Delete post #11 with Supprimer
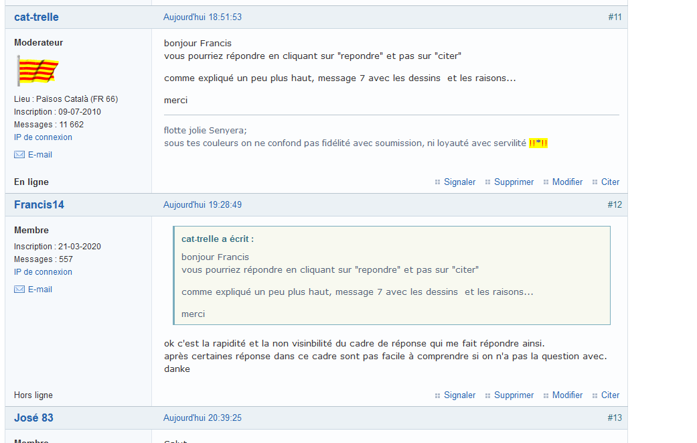This screenshot has height=443, width=697. [514, 182]
